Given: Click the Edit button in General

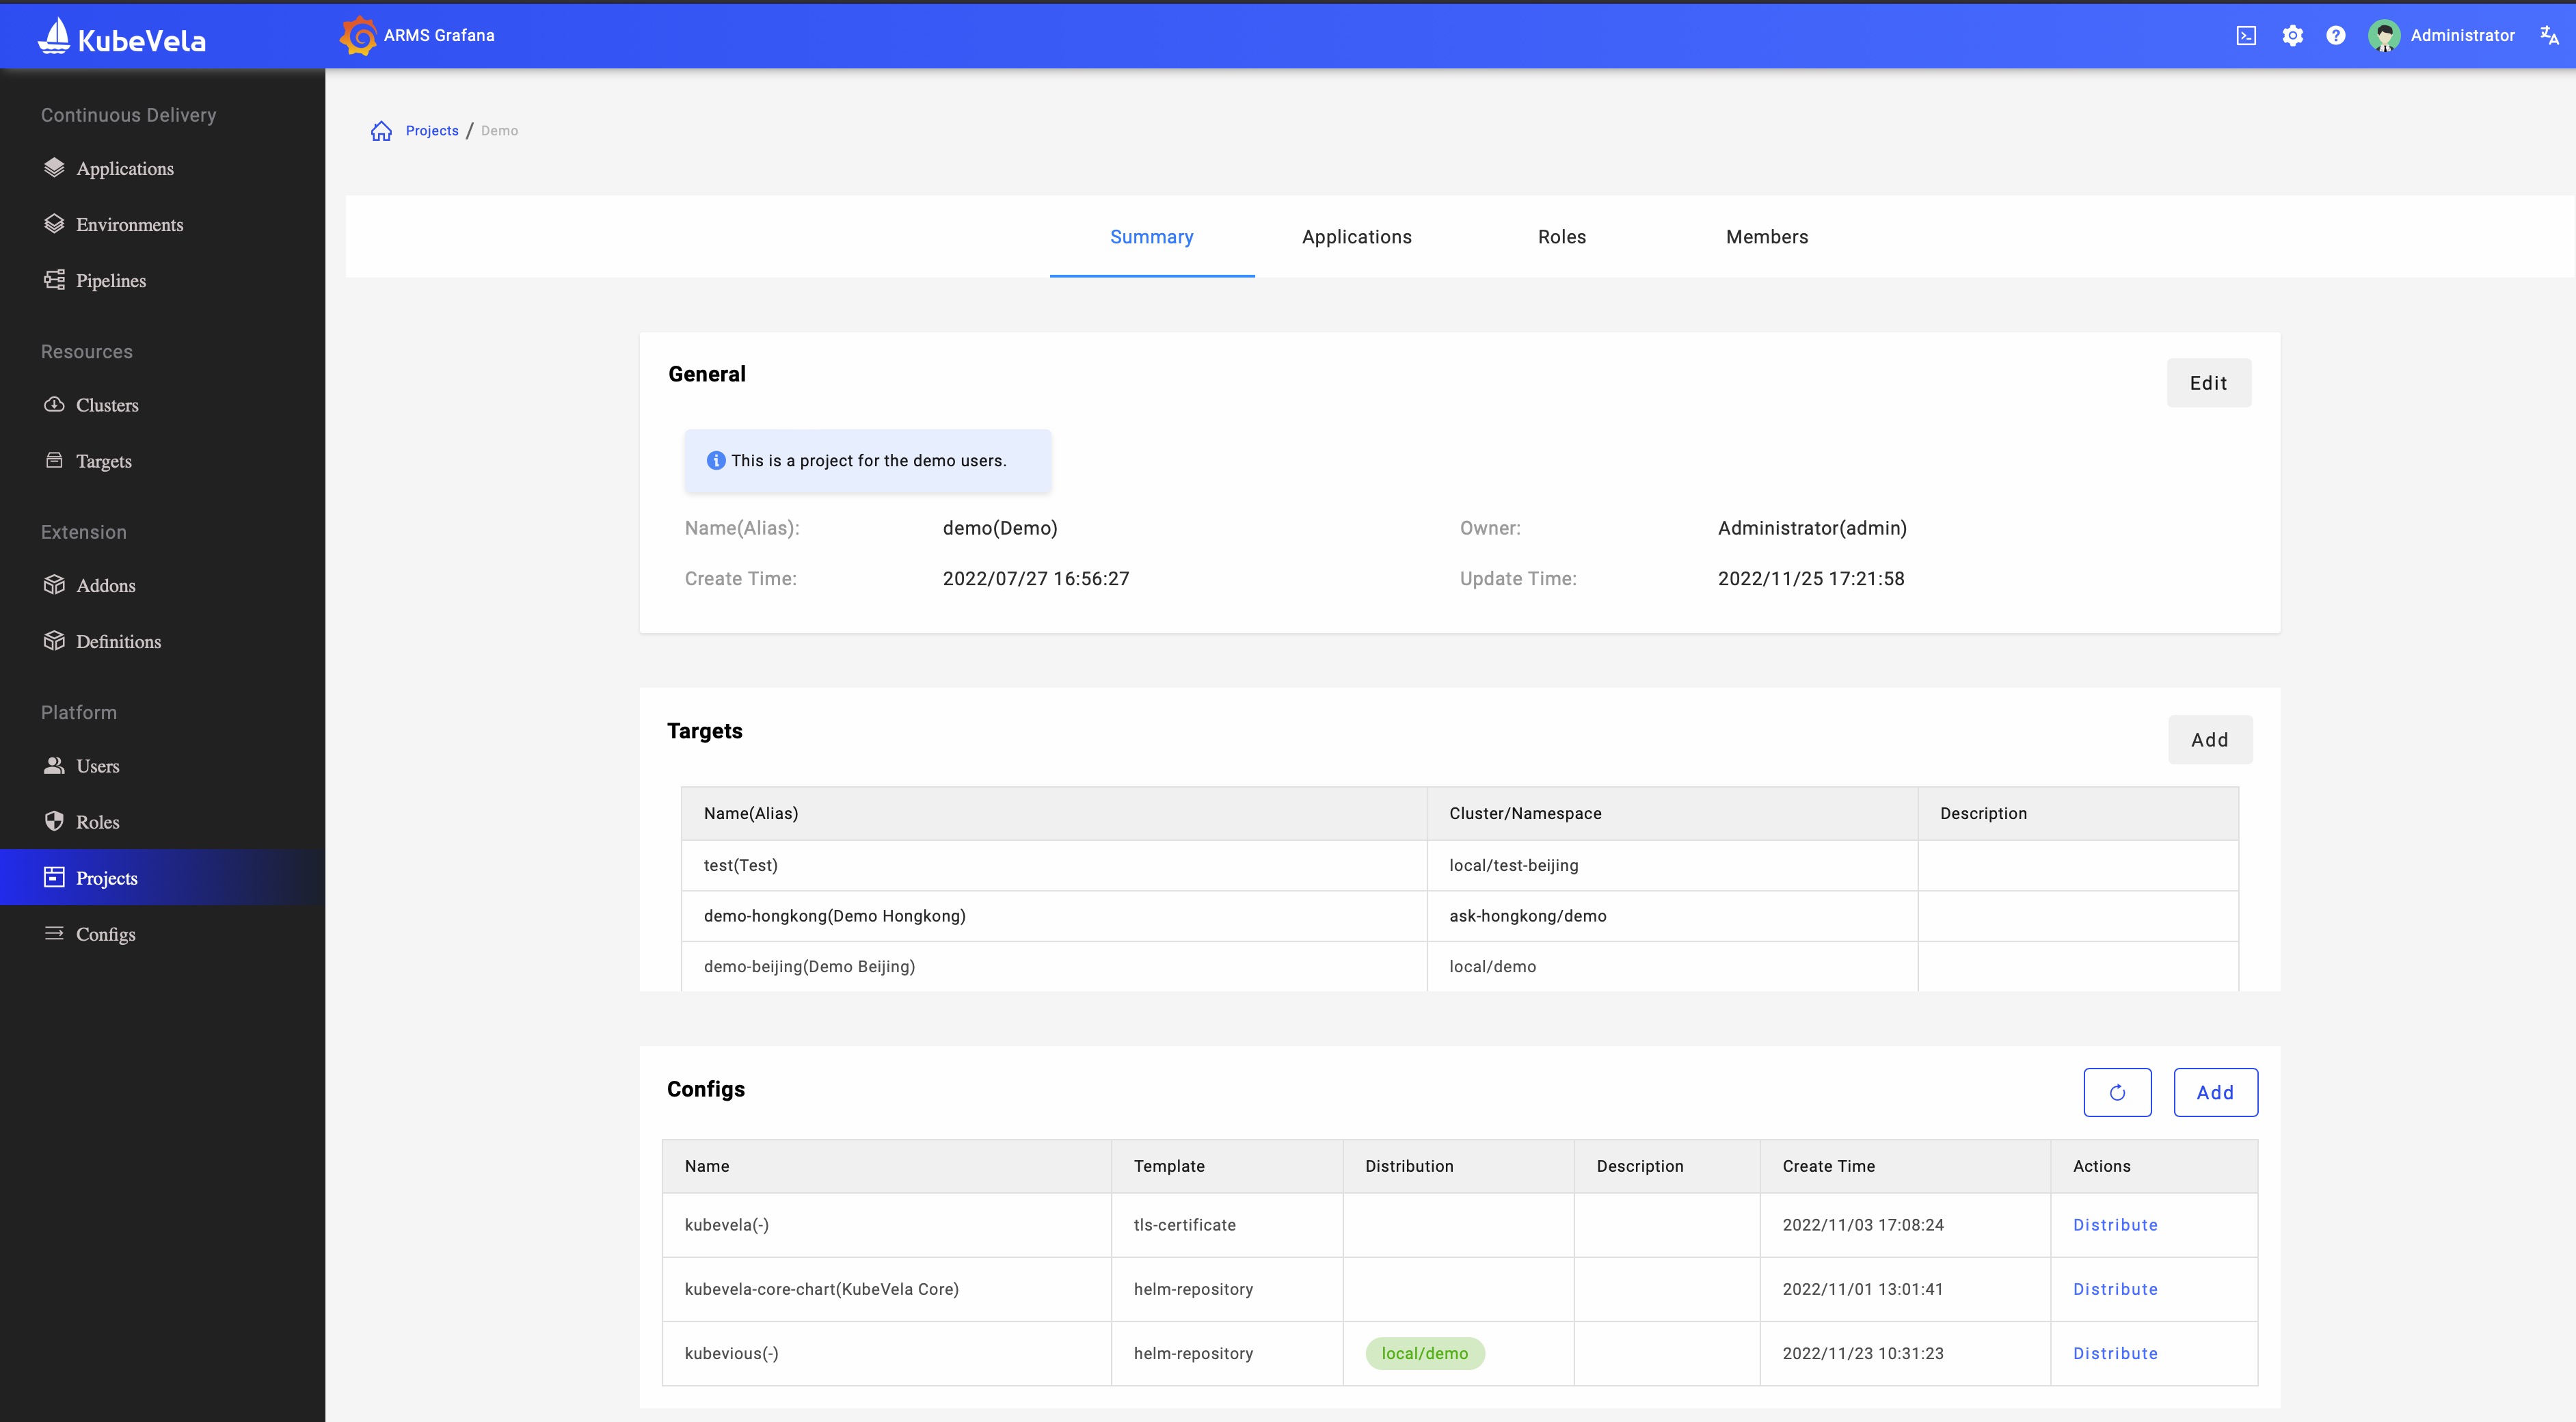Looking at the screenshot, I should click(2208, 381).
